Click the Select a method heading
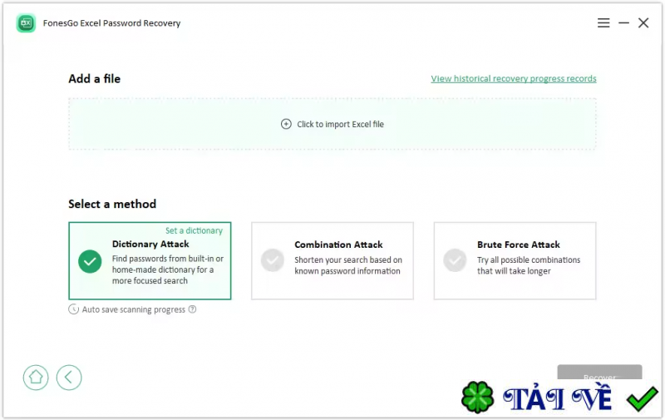This screenshot has height=420, width=665. click(112, 204)
